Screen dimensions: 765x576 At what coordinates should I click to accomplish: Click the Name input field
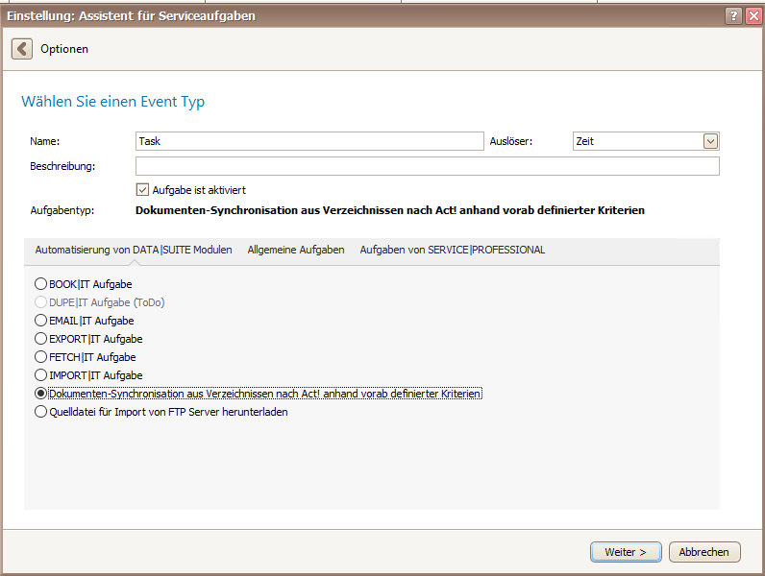pyautogui.click(x=309, y=141)
